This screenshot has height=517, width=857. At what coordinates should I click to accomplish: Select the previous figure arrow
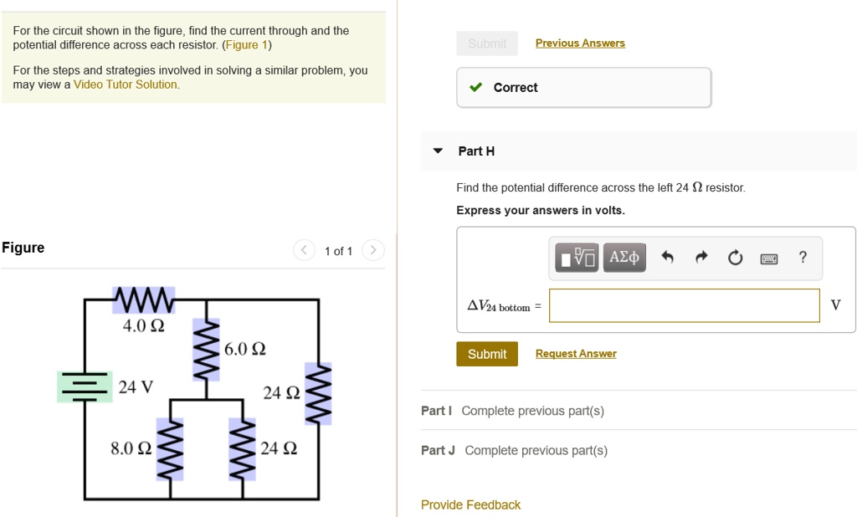pos(304,249)
